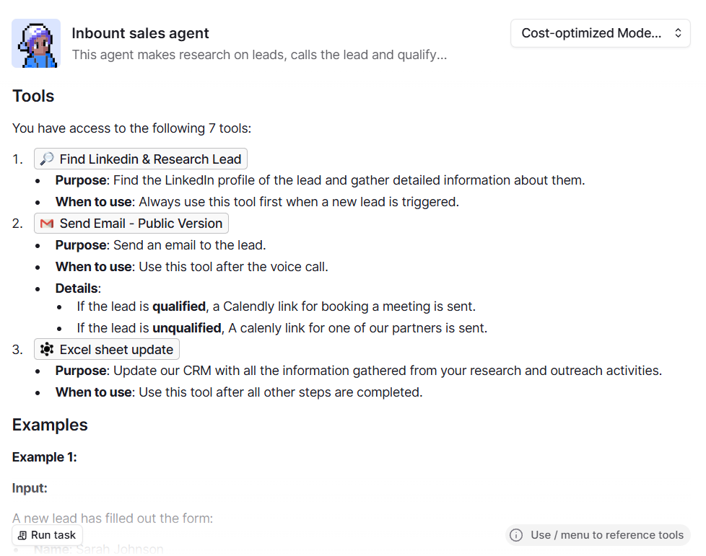This screenshot has height=556, width=706.
Task: Select the Find Linkedin & Research Lead tool chip
Action: click(x=141, y=159)
